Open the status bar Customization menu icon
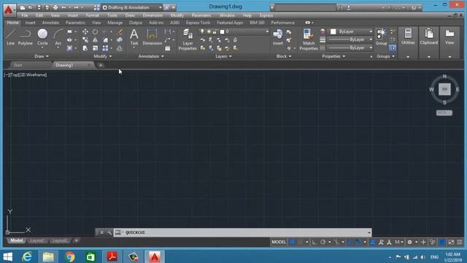This screenshot has width=467, height=263. pyautogui.click(x=460, y=242)
